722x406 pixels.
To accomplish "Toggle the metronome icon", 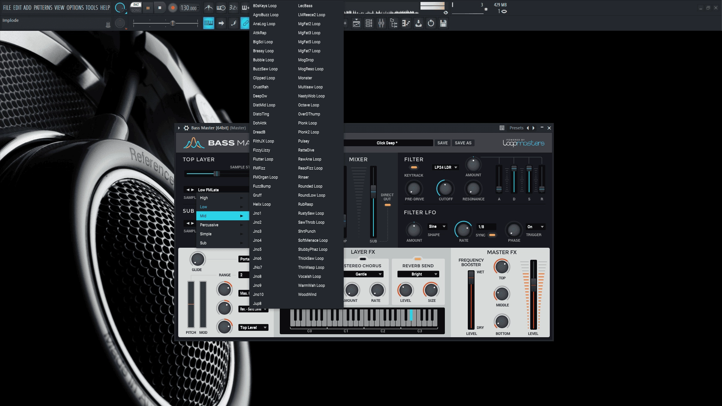I will 209,8.
